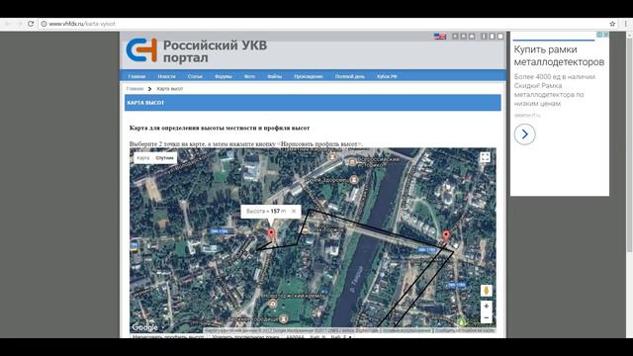Open map terms of use link

click(407, 330)
